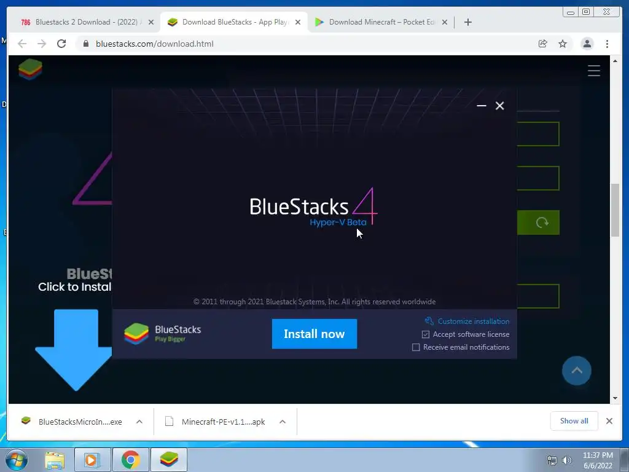The image size is (629, 472).
Task: Share this page via share icon
Action: 543,44
